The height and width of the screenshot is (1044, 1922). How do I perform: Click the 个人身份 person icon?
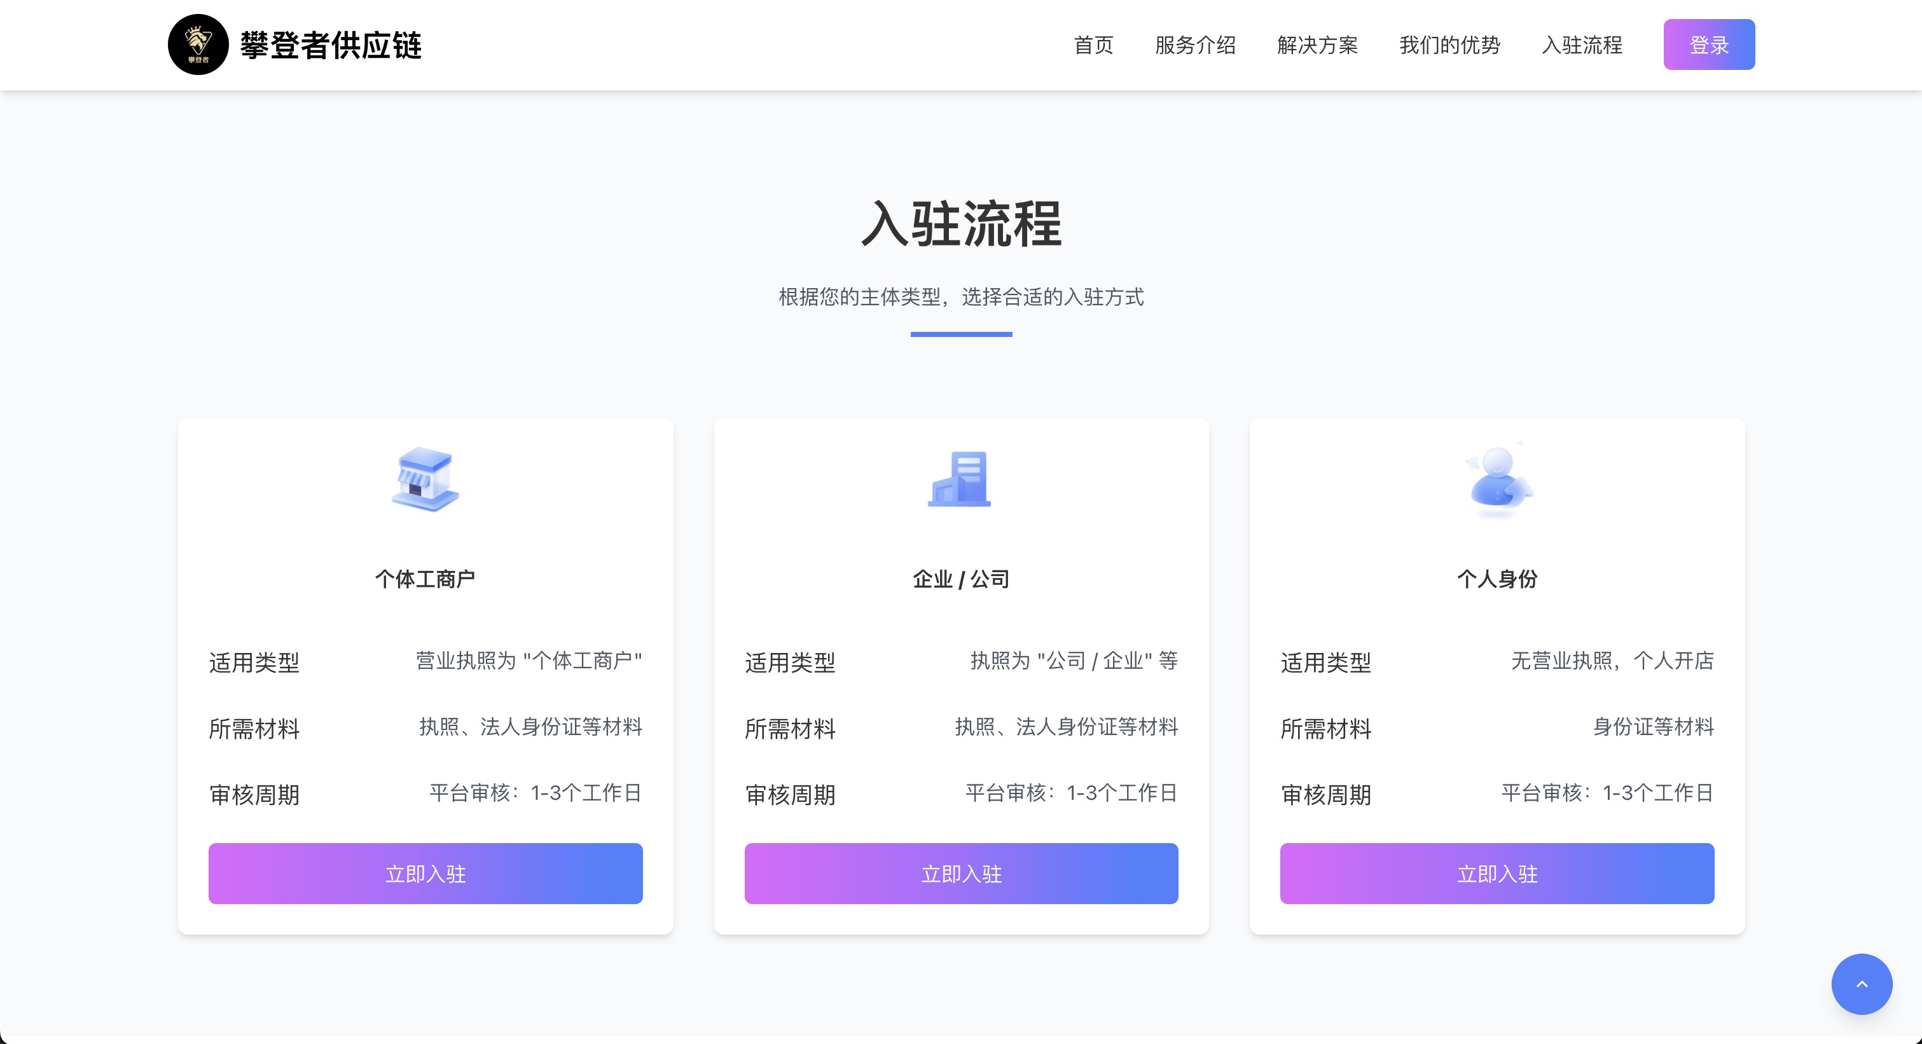(1497, 479)
